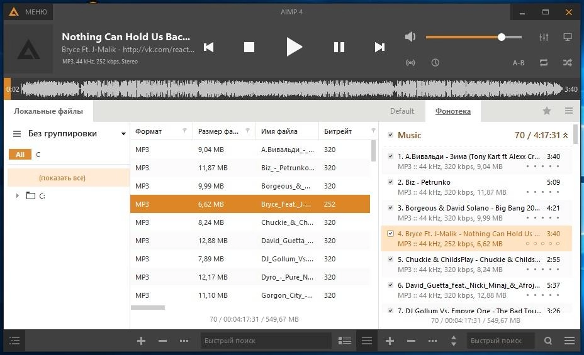Open the sleep timer clock icon

coord(435,62)
